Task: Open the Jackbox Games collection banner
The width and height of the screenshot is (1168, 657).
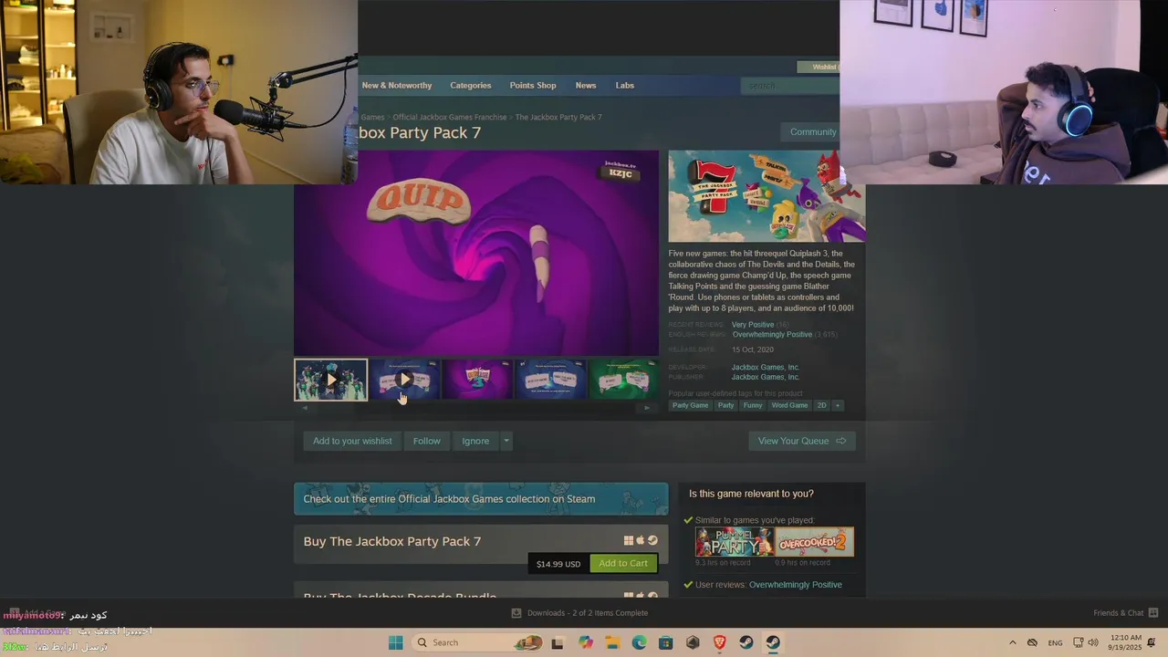Action: 481,499
